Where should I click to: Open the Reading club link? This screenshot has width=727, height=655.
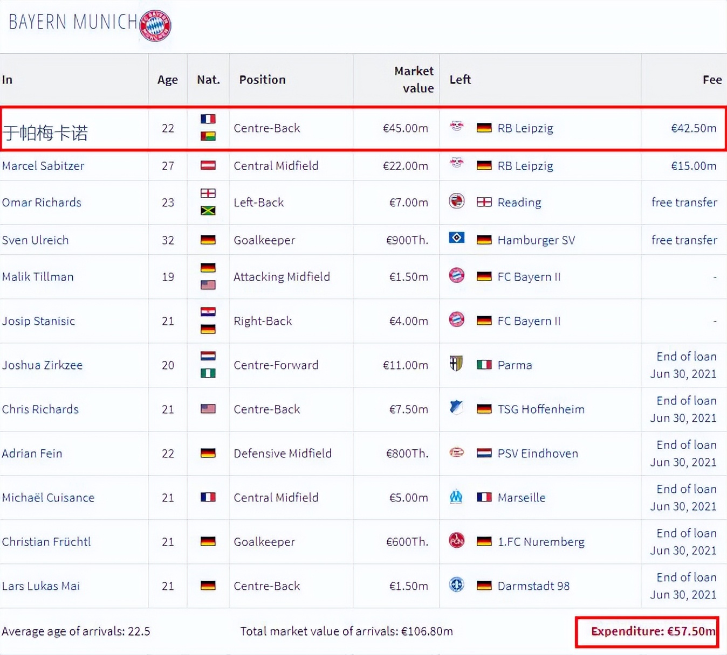(x=519, y=203)
